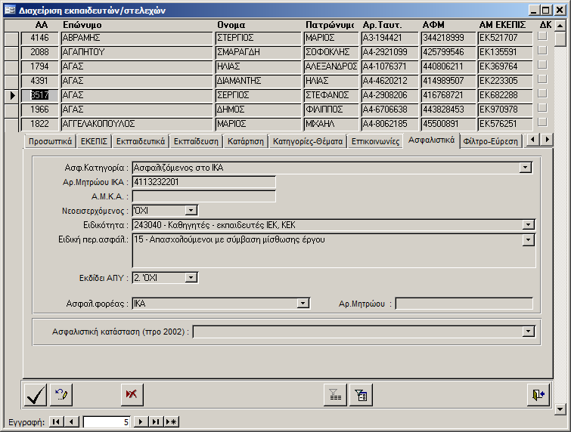
Task: Click the Α.Μ.Κ.Α. input field
Action: coord(203,196)
